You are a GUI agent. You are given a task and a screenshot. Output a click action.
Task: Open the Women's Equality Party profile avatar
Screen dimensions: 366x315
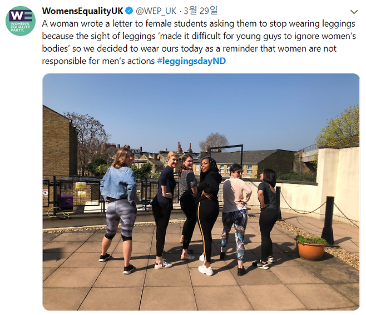pos(21,21)
